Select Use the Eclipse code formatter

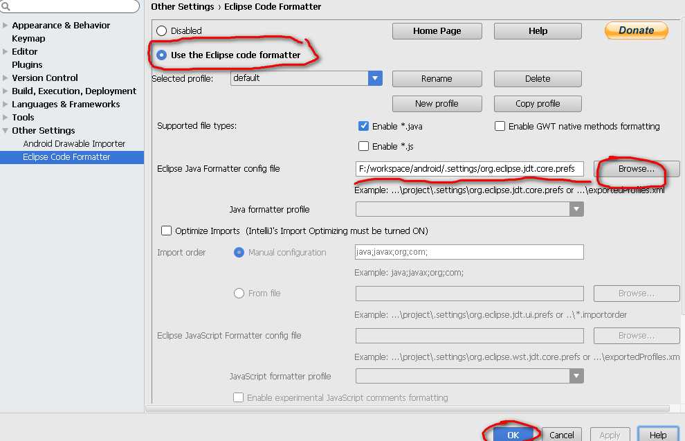pyautogui.click(x=162, y=55)
